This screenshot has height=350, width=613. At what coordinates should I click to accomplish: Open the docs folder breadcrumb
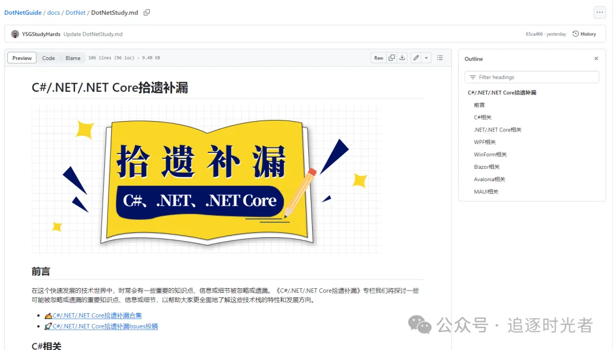(x=53, y=12)
